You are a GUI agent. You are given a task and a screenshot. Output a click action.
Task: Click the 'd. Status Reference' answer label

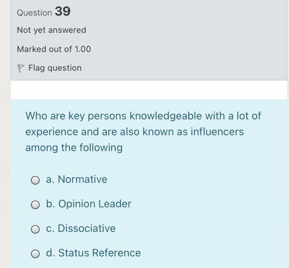pyautogui.click(x=93, y=253)
